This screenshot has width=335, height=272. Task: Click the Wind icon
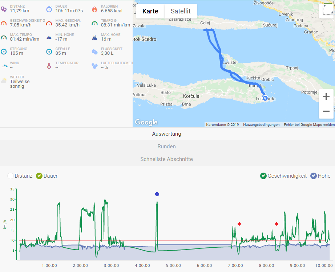(4, 66)
